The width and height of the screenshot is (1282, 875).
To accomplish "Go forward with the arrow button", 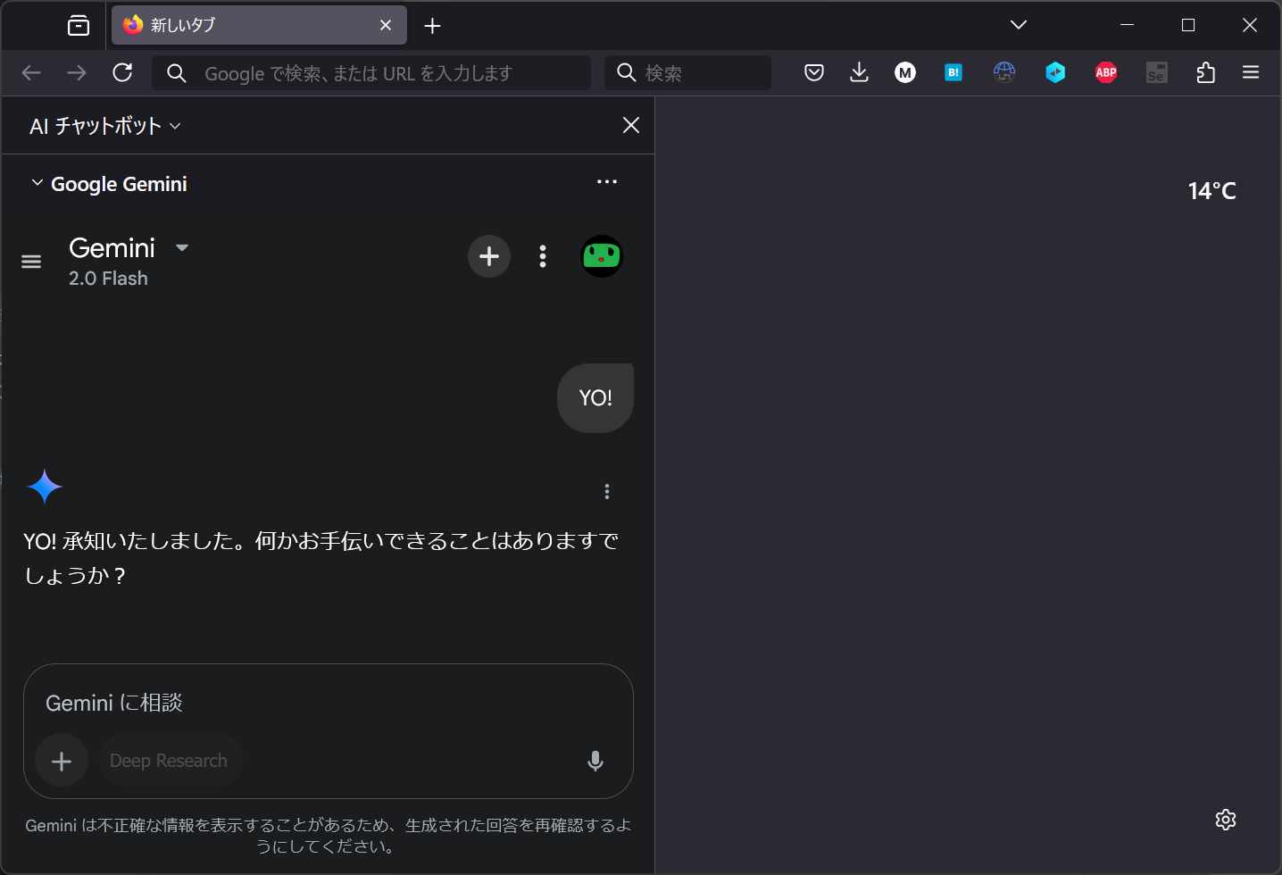I will tap(77, 73).
